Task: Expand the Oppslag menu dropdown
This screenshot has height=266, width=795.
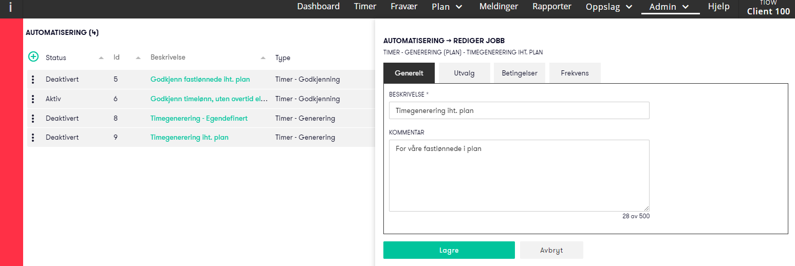Action: coord(628,7)
